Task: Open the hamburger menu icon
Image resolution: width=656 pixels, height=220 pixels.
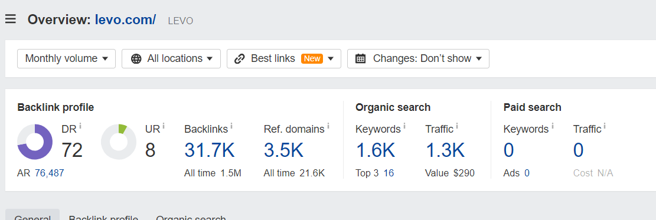Action: coord(11,19)
